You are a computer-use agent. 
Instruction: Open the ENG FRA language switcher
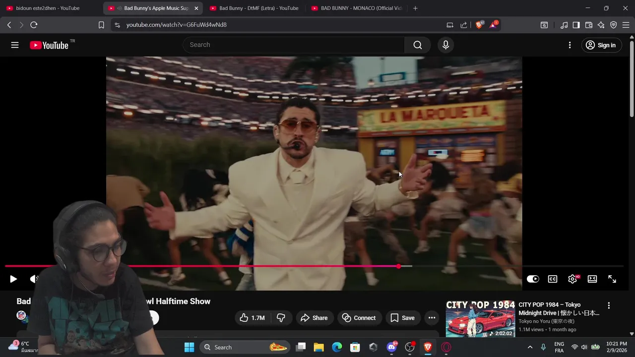(x=559, y=347)
